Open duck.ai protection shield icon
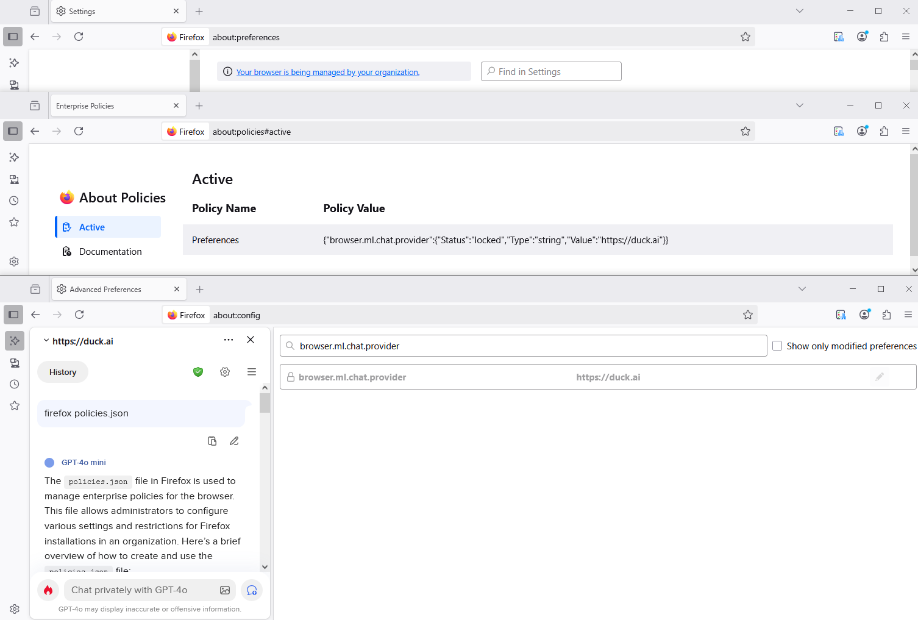The width and height of the screenshot is (918, 620). coord(198,372)
